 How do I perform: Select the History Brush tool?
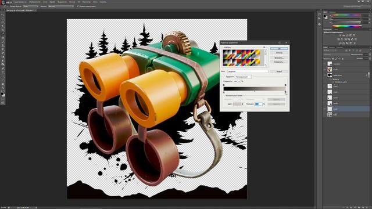click(2, 49)
